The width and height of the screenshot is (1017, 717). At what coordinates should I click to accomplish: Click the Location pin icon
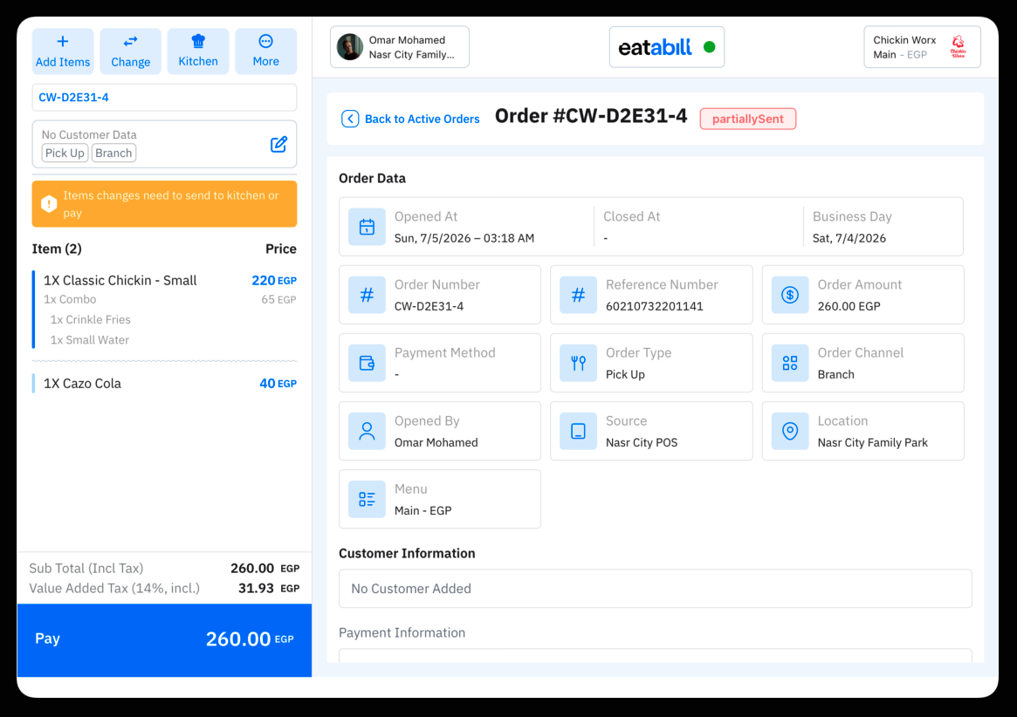pos(790,431)
